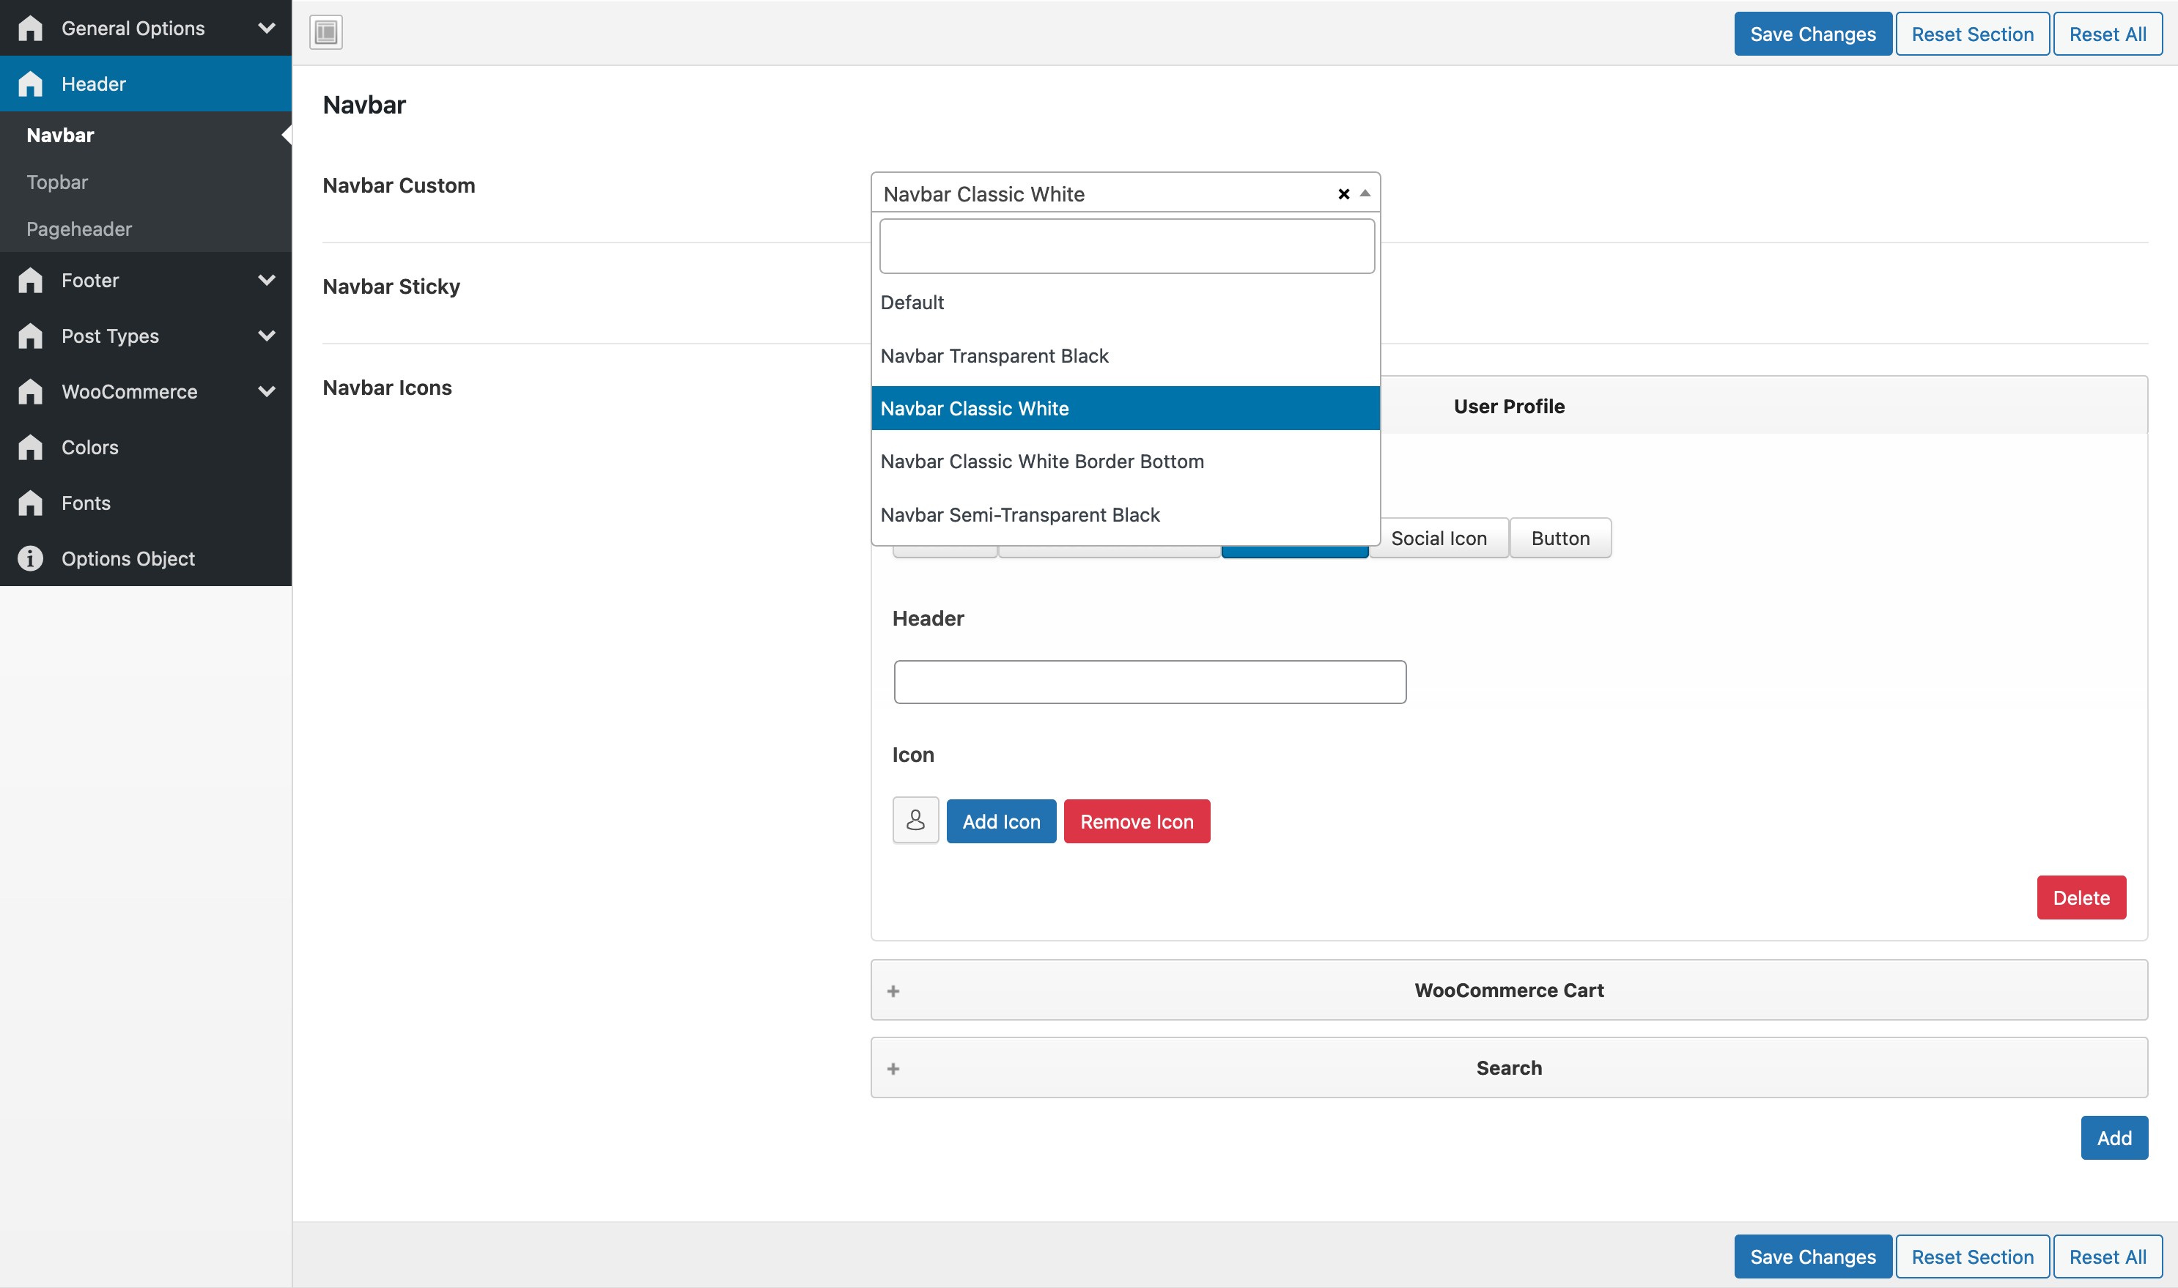Click the user icon preview thumbnail
Image resolution: width=2178 pixels, height=1288 pixels.
916,820
